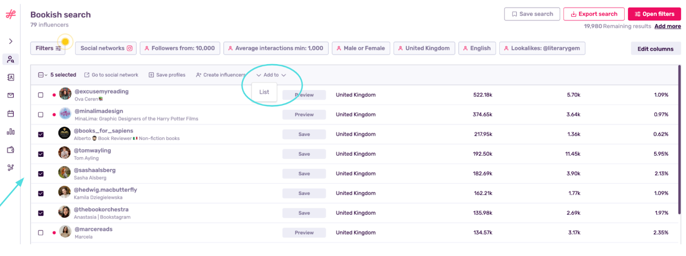Click the table vertical scrollbar
The image size is (686, 256).
click(679, 140)
